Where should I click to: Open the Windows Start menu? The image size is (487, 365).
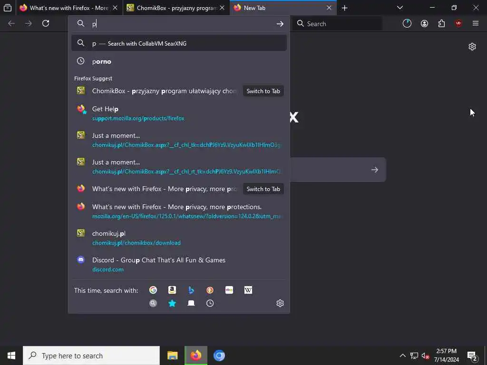pos(11,355)
